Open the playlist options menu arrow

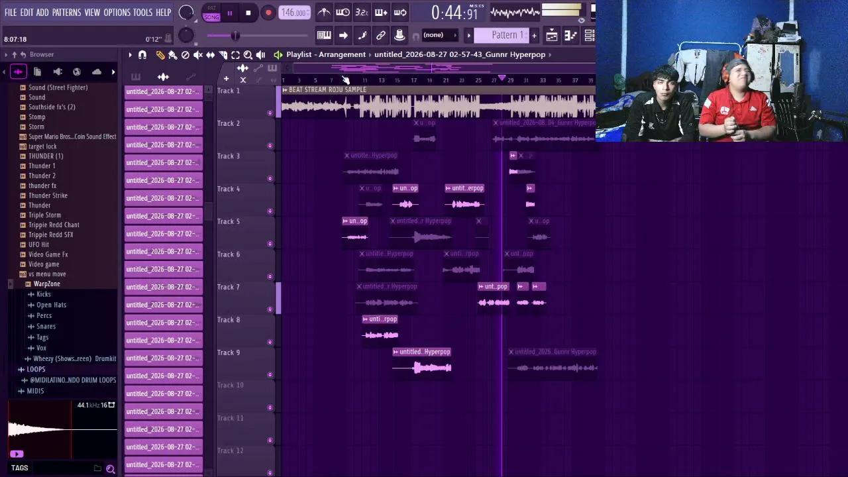[130, 55]
